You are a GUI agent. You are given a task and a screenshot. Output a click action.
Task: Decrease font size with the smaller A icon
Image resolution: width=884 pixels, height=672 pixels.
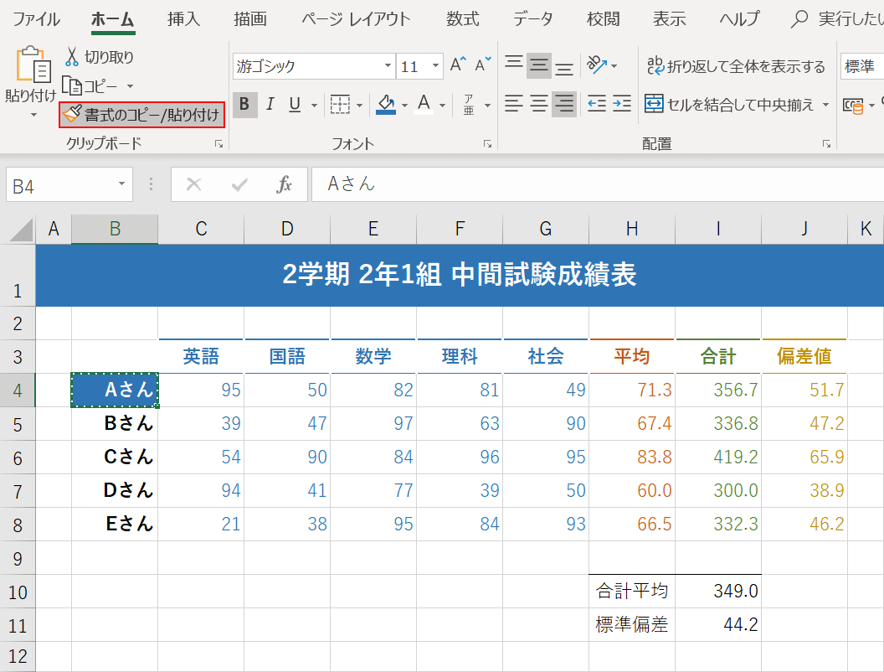click(x=482, y=65)
